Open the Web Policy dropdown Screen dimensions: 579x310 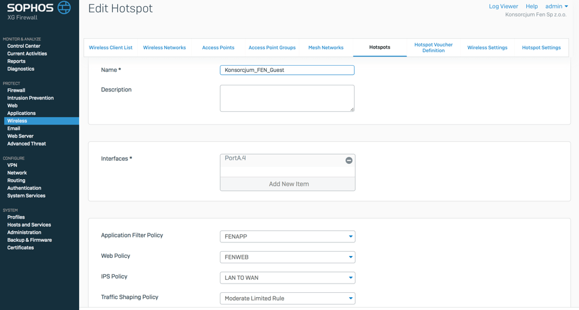[350, 257]
